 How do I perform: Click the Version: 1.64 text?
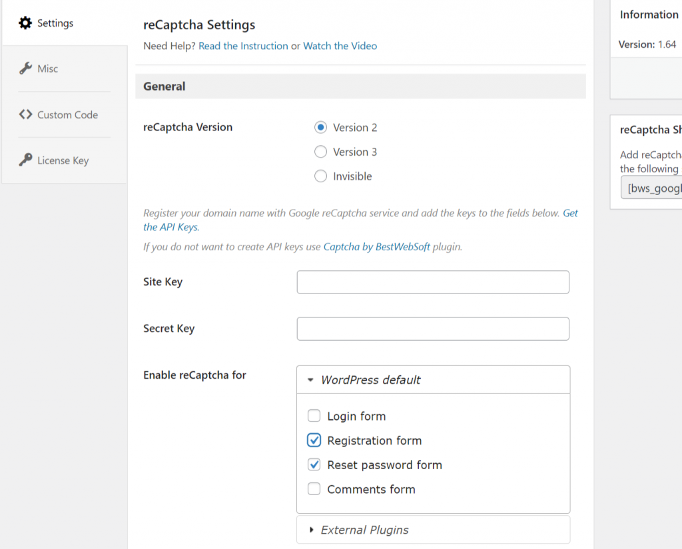coord(647,45)
